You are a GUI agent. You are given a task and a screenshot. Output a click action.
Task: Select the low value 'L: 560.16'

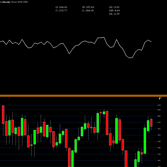(88, 11)
